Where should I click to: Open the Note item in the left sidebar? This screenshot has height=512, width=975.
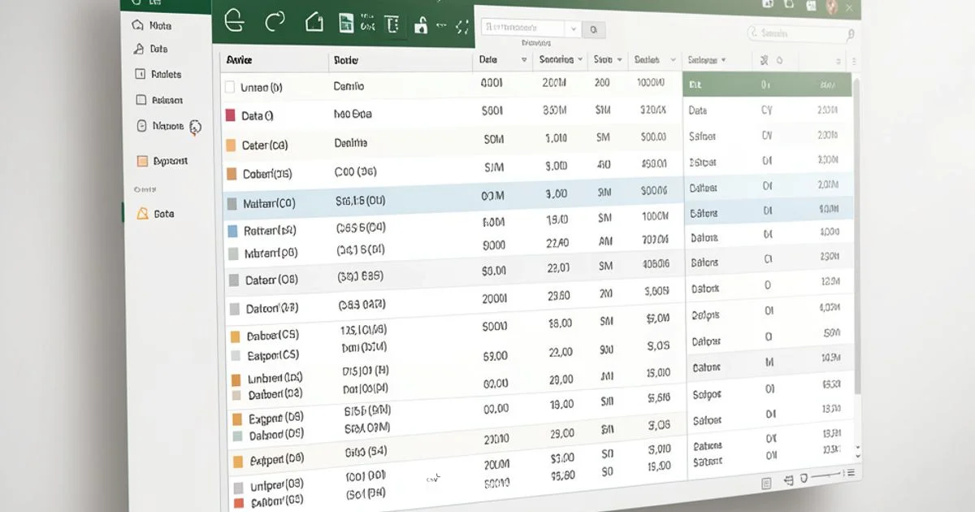[161, 25]
